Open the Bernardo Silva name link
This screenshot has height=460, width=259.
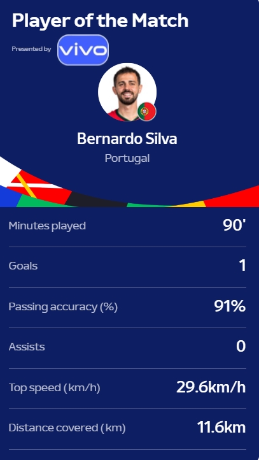127,138
